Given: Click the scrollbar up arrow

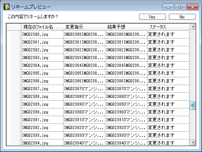Looking at the screenshot, I should [x=193, y=27].
